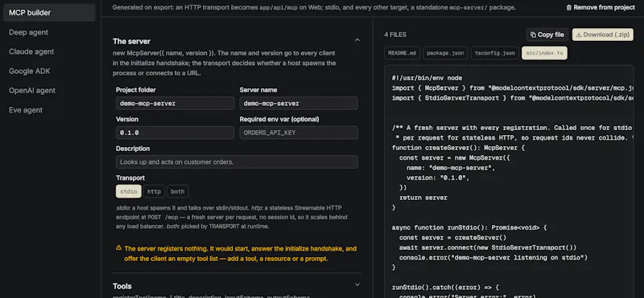This screenshot has width=644, height=298.
Task: Click the 'name: "demo-mcp-server",' code line
Action: coord(451,168)
